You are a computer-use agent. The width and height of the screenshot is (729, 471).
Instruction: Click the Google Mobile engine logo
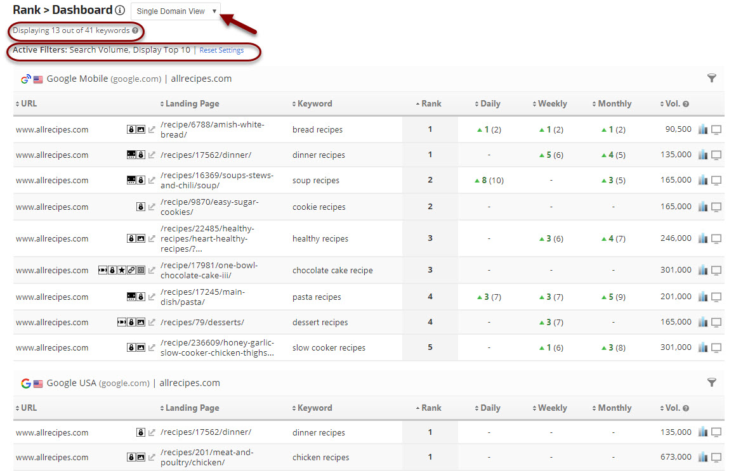(26, 79)
